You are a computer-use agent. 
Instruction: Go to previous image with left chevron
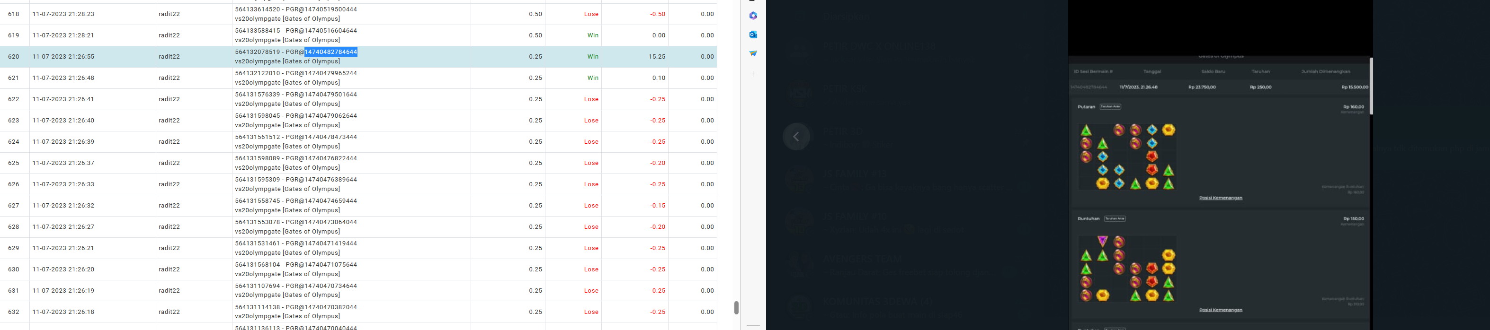pos(796,137)
